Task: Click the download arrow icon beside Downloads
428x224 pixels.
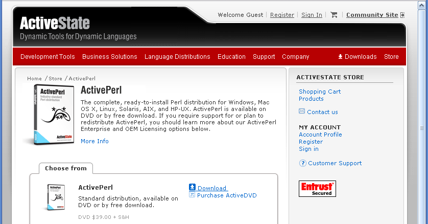Action: (x=340, y=57)
